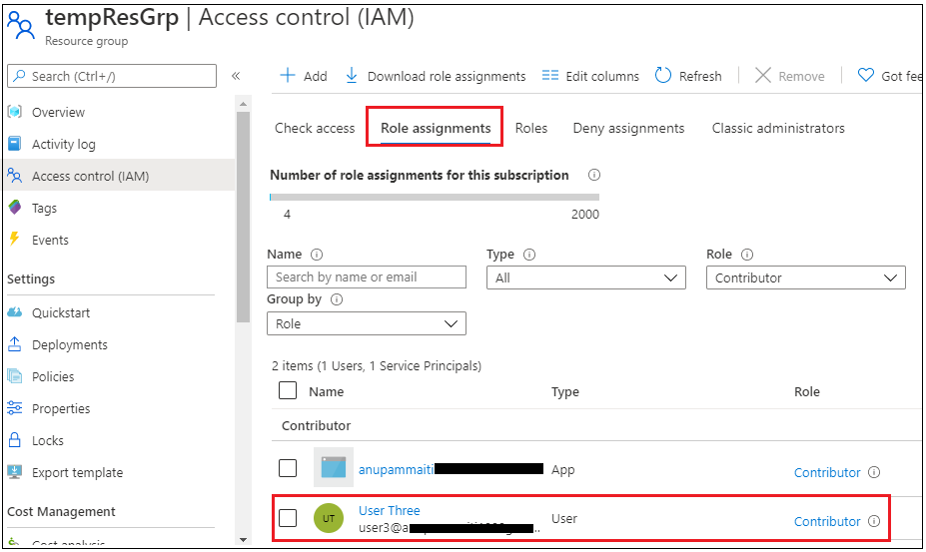This screenshot has height=552, width=926.
Task: Click info icon beside anupammaiti's Contributor role
Action: point(874,472)
